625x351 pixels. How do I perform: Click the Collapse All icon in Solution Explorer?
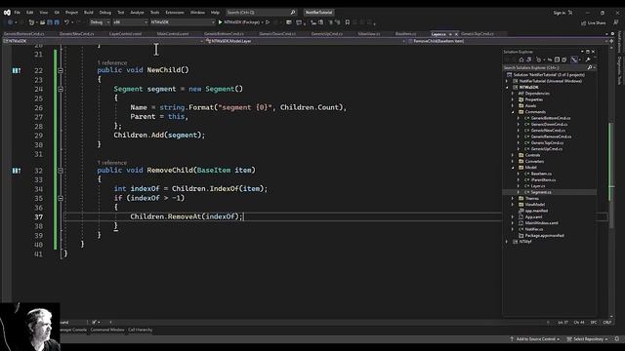(x=557, y=59)
